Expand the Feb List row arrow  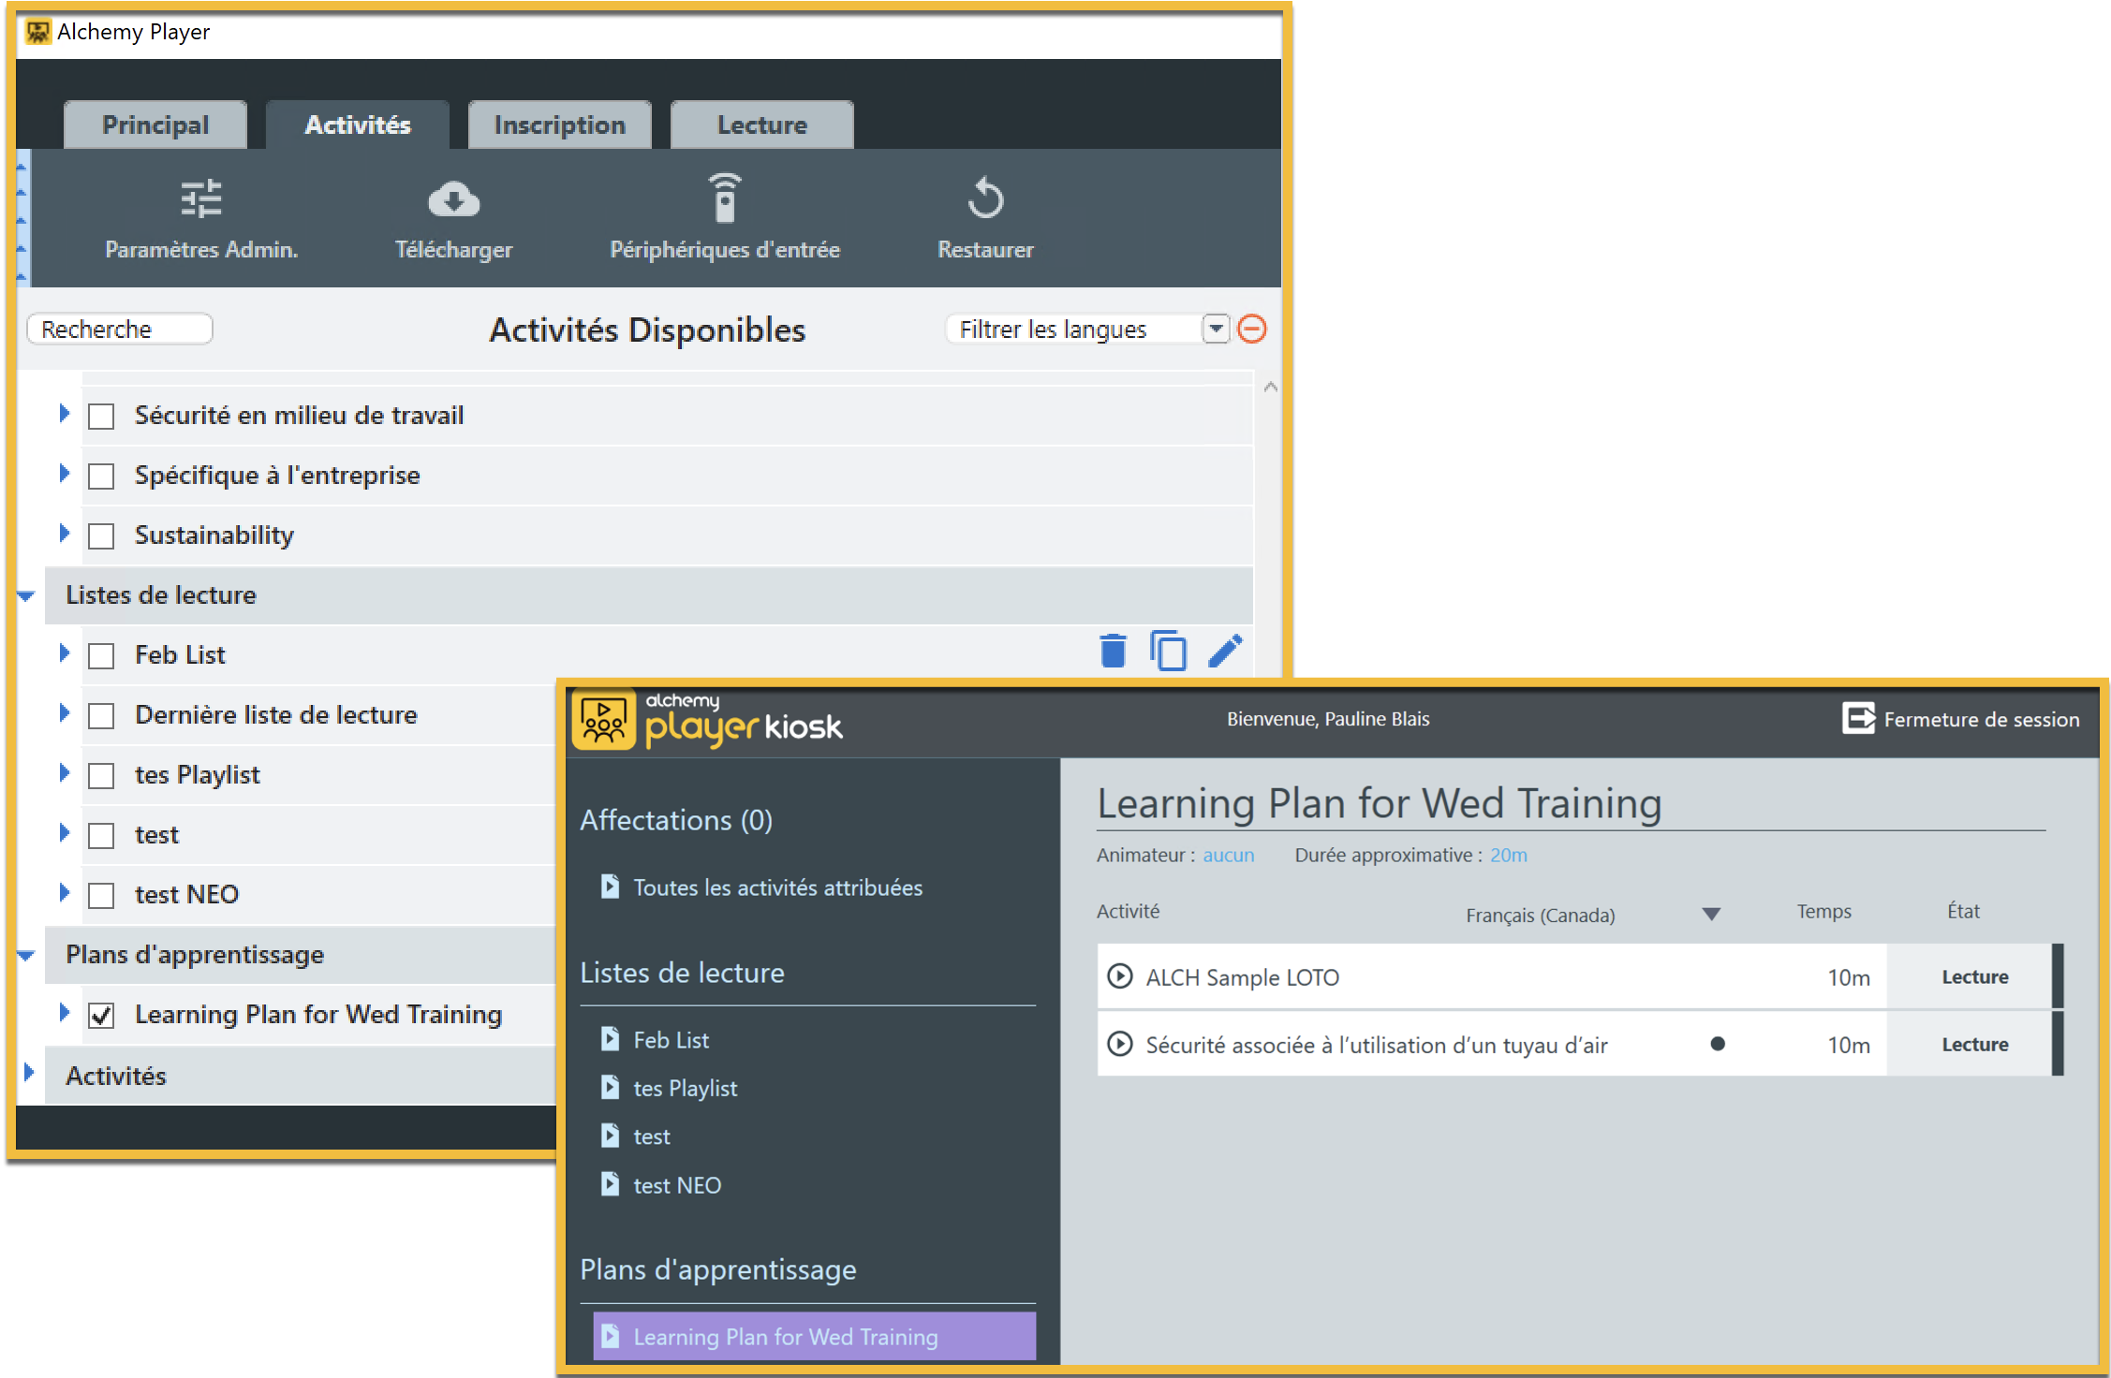(x=64, y=652)
